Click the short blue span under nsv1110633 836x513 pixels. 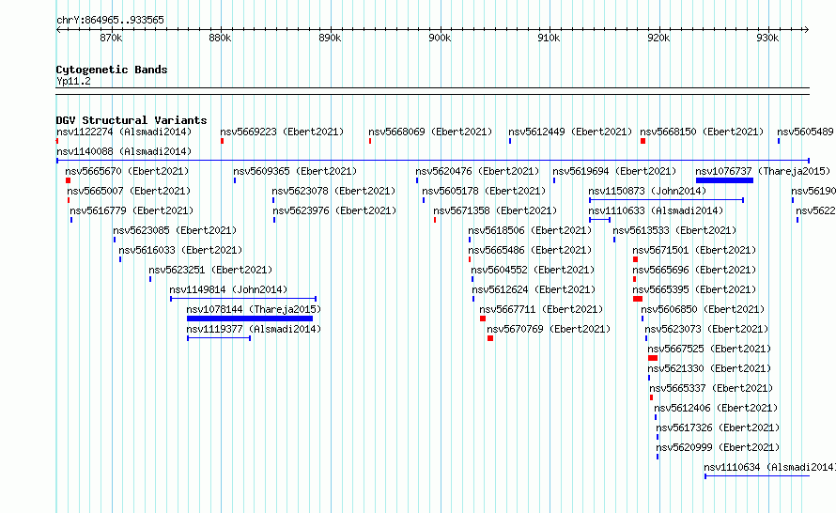[600, 220]
